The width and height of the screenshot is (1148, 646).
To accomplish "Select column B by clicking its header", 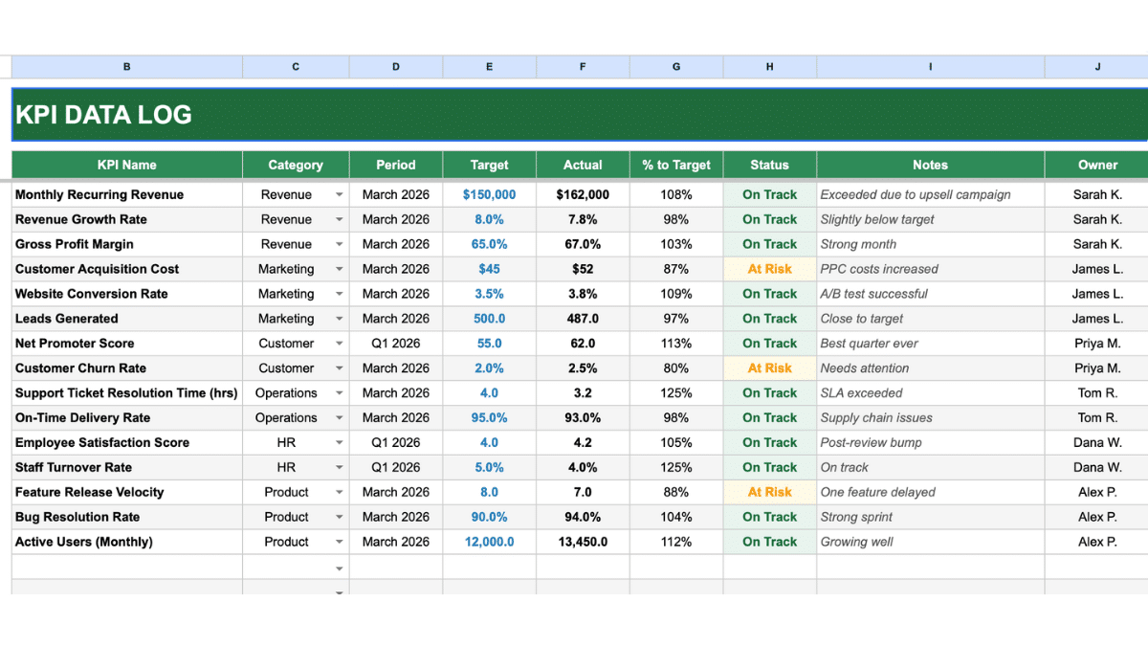I will tap(126, 66).
